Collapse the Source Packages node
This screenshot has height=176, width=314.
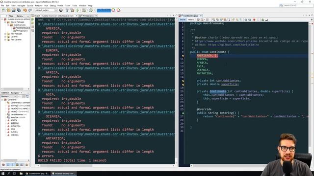click(x=5, y=22)
